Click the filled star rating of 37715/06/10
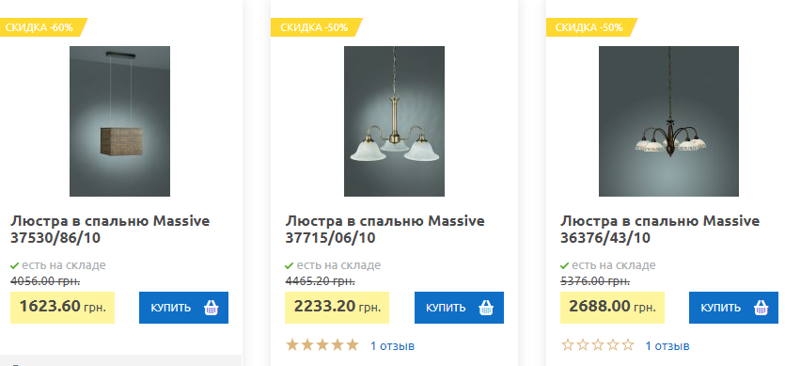The image size is (785, 366). [322, 345]
